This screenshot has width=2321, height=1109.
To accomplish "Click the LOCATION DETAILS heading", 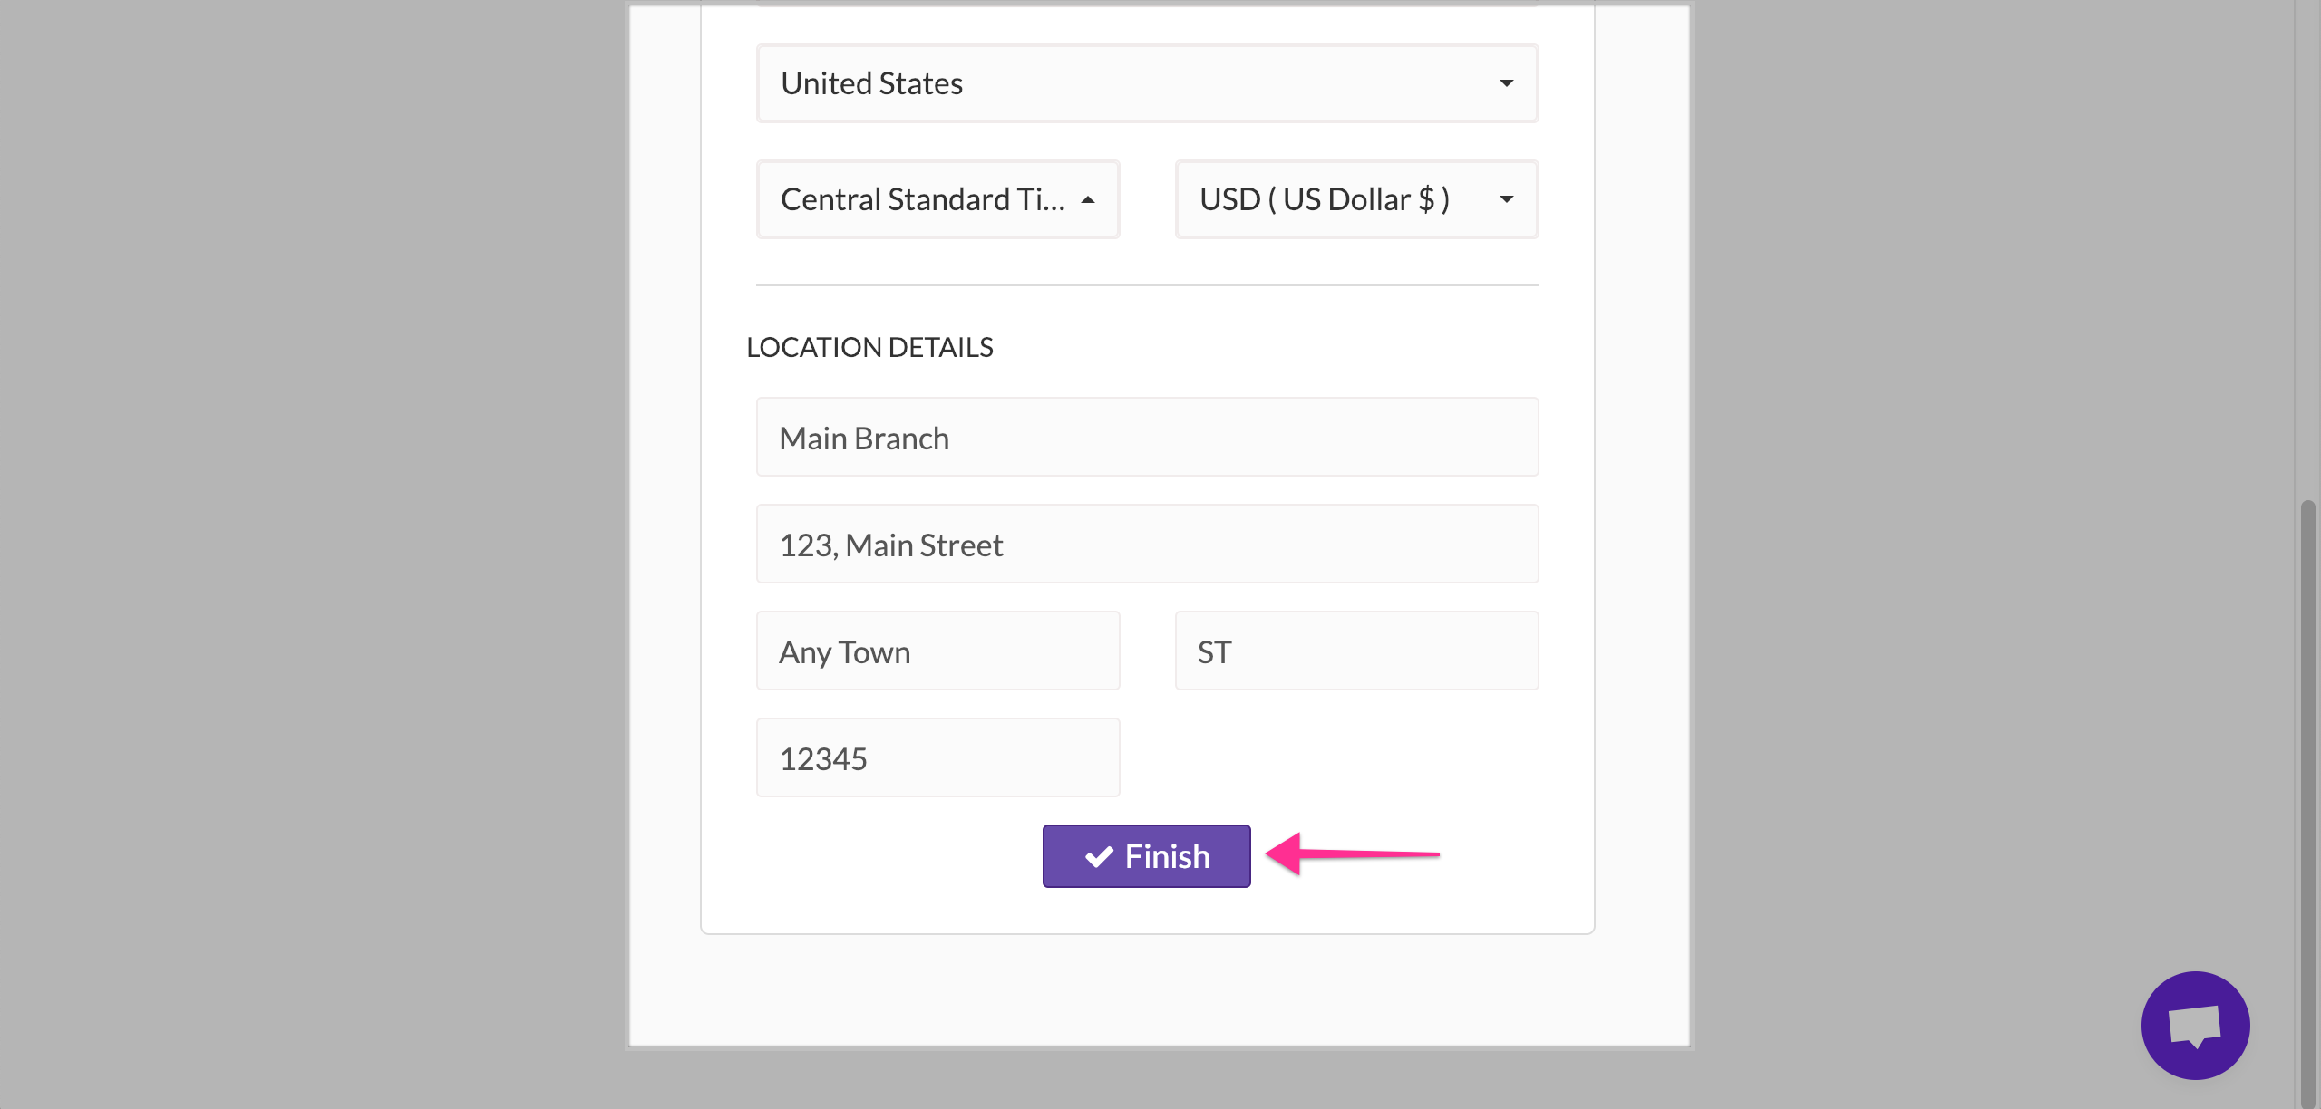I will [869, 347].
